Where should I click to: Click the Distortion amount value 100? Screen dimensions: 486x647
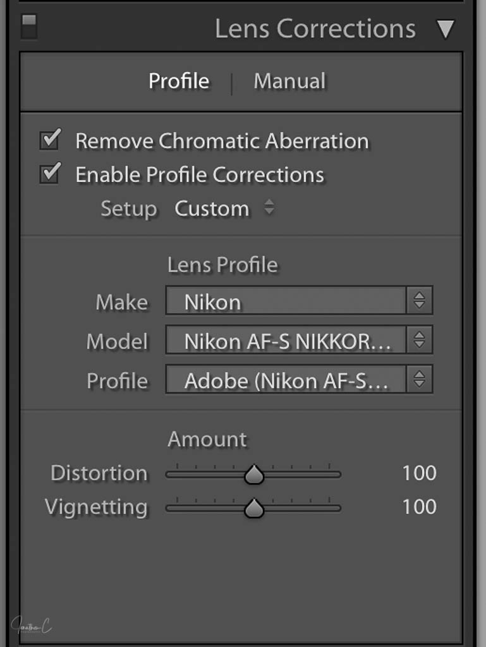[419, 473]
